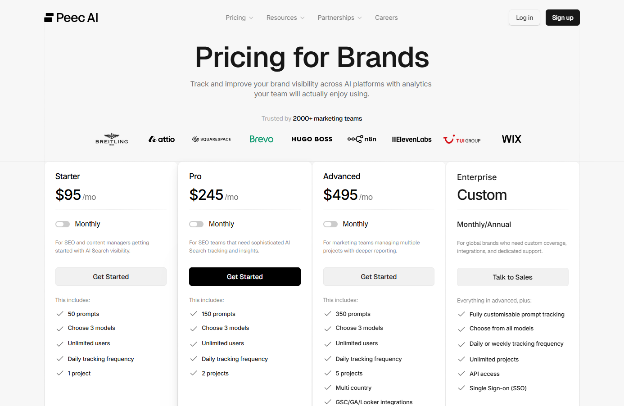Toggle Pro plan Monthly billing switch
The height and width of the screenshot is (406, 624).
tap(196, 224)
